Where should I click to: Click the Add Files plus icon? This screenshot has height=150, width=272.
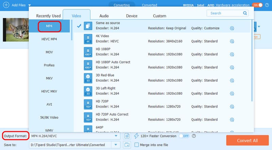pyautogui.click(x=6, y=5)
